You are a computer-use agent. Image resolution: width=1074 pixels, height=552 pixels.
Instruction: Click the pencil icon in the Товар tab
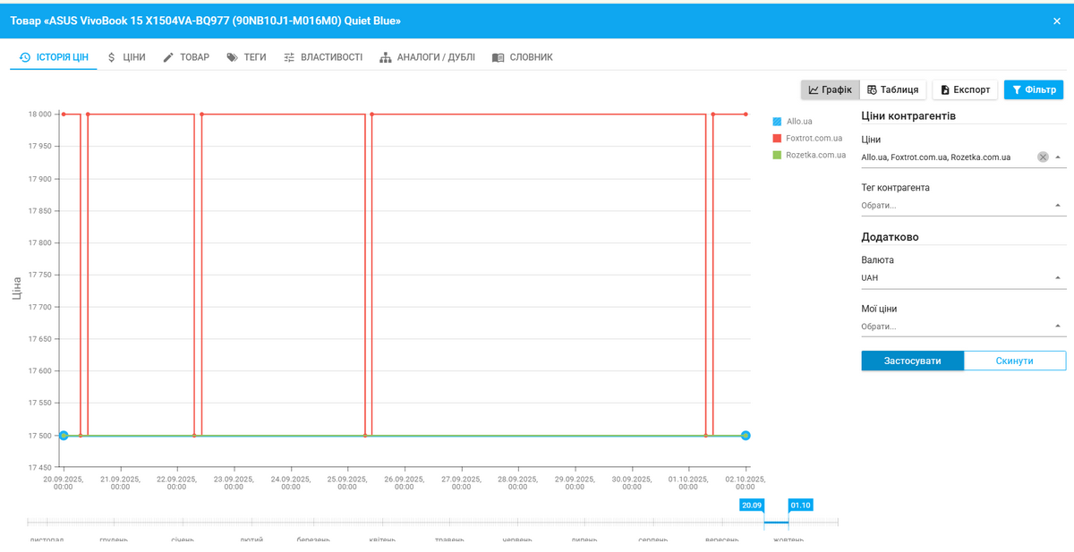(x=168, y=57)
